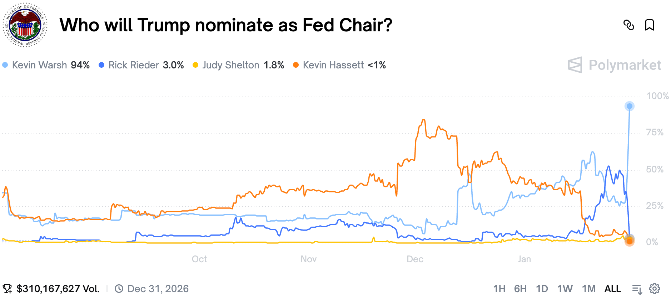Switch chart to 1D range
This screenshot has height=295, width=671.
point(542,289)
